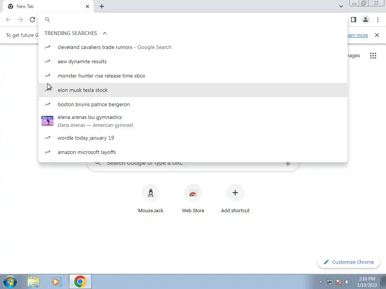Click the trending arrow beside boston bruins
Screen dimensions: 386x289
[x=47, y=104]
